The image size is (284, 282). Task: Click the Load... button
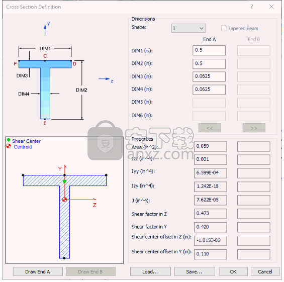click(x=150, y=271)
